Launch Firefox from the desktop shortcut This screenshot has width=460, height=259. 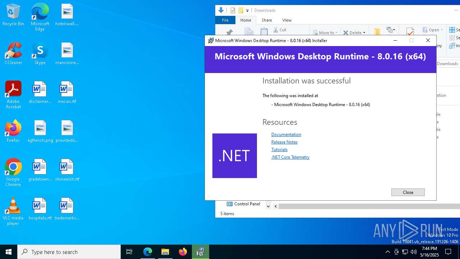(13, 131)
